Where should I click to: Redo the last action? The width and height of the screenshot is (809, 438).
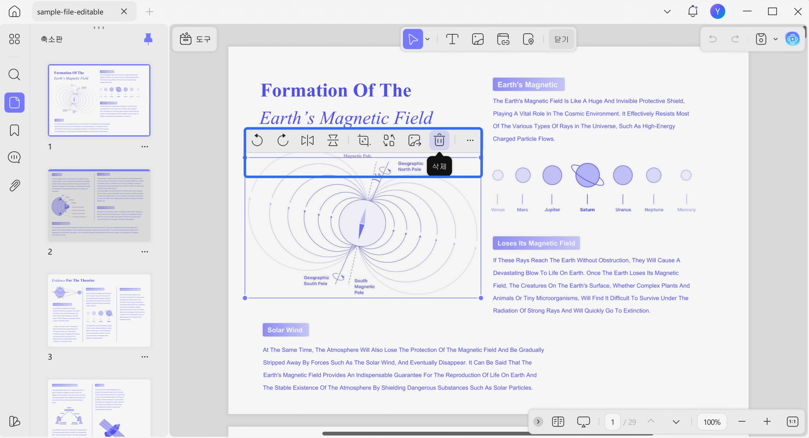[735, 39]
